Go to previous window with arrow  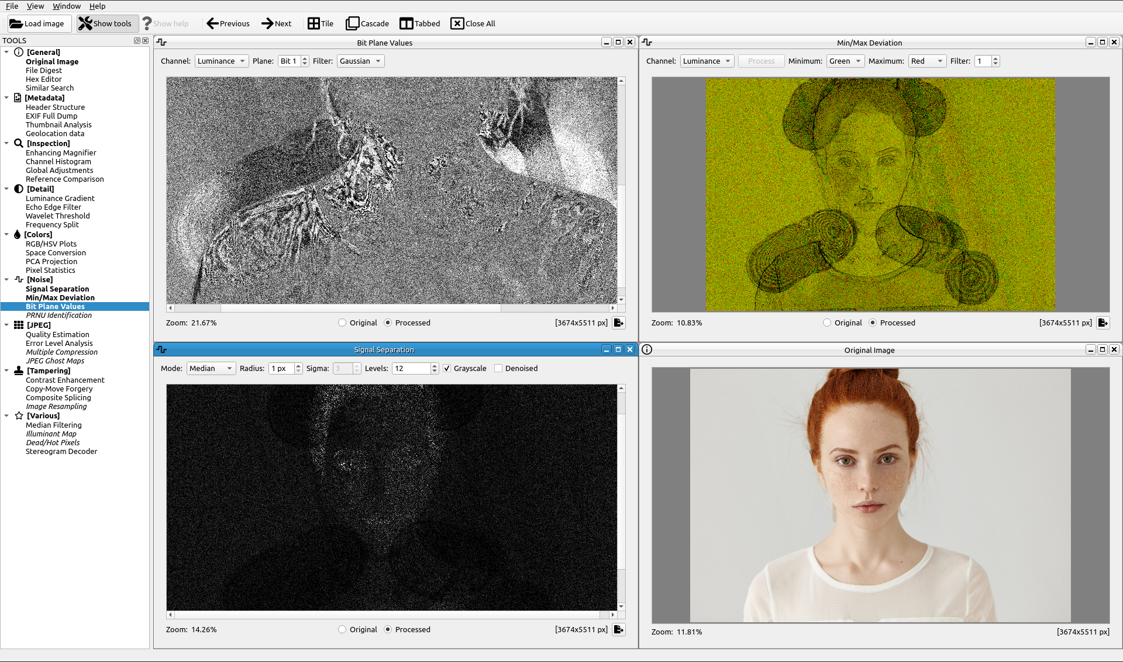tap(213, 23)
